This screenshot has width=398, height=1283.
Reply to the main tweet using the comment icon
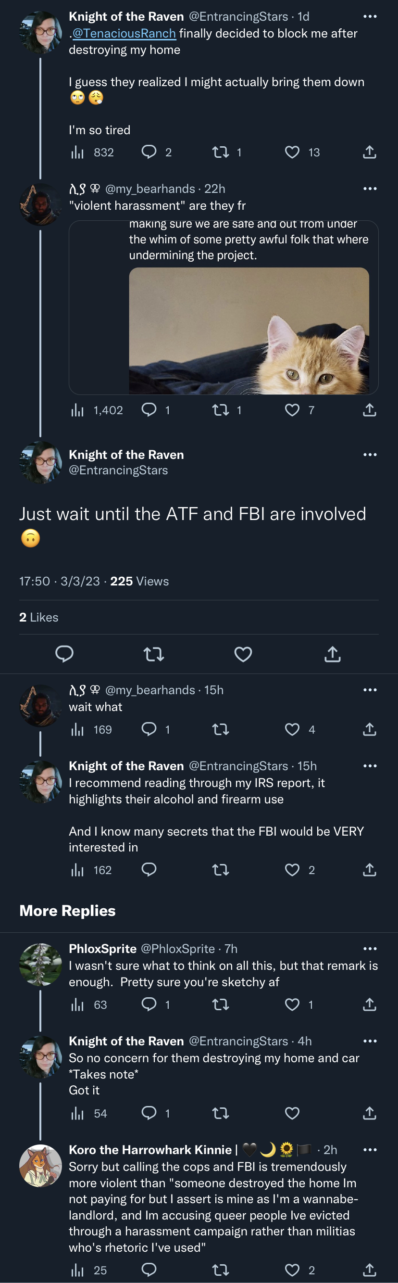(64, 654)
